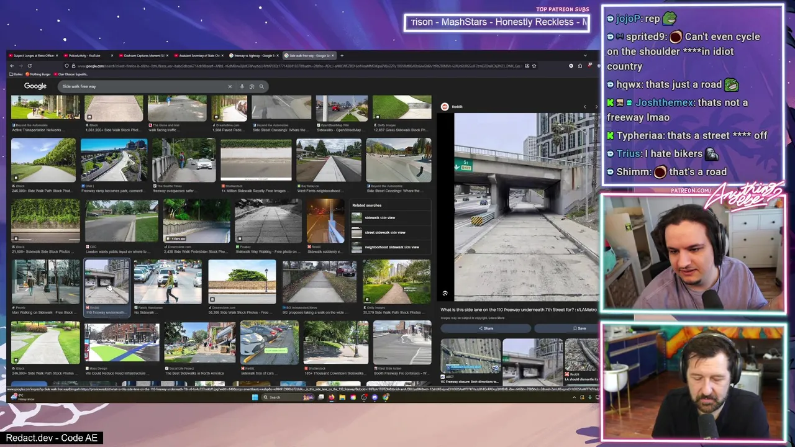Start voice search with microphone icon
Image resolution: width=795 pixels, height=447 pixels.
[242, 86]
